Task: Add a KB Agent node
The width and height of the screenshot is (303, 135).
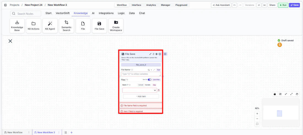Action: click(50, 26)
